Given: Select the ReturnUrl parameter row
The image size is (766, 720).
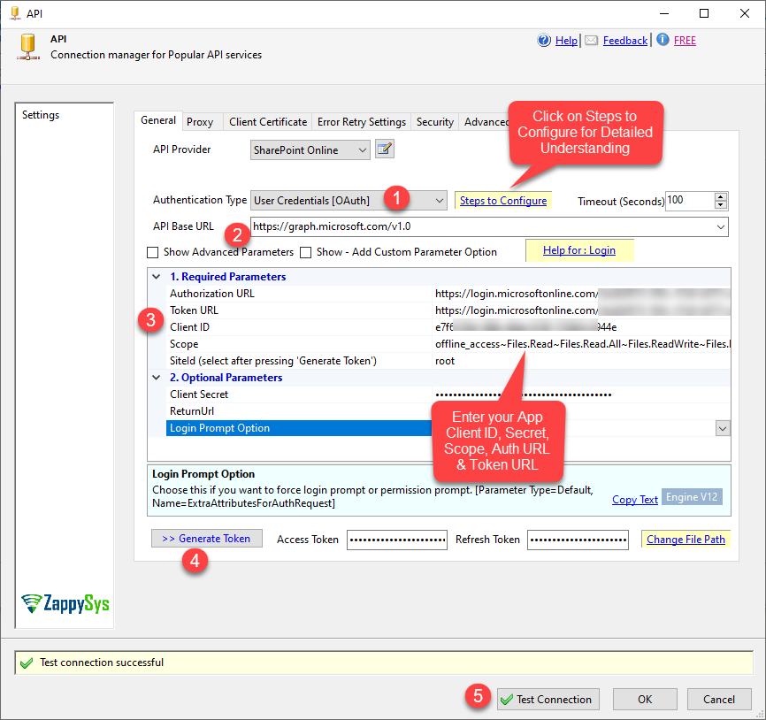Looking at the screenshot, I should click(x=448, y=411).
